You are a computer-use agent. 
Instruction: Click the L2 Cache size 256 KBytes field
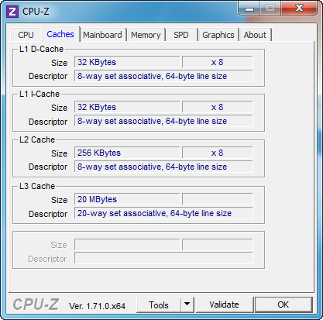[x=127, y=153]
